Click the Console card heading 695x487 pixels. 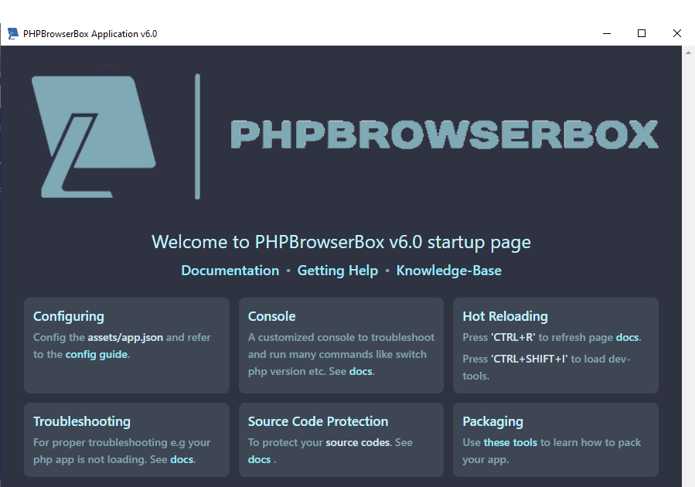click(271, 316)
